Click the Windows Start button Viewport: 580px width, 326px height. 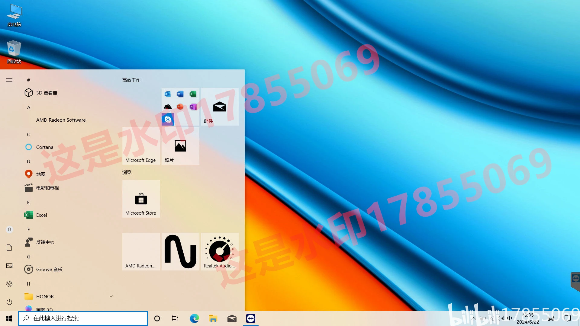pyautogui.click(x=9, y=318)
